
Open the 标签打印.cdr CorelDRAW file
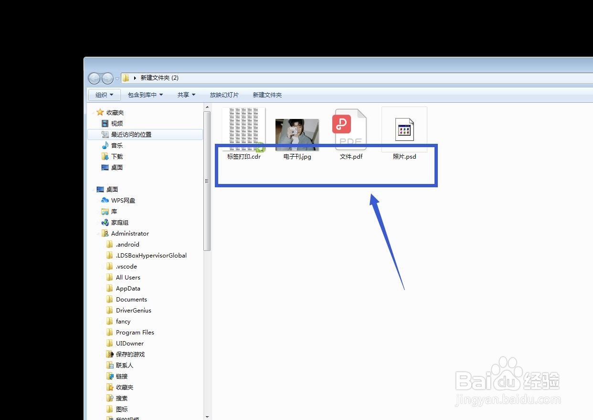point(244,129)
